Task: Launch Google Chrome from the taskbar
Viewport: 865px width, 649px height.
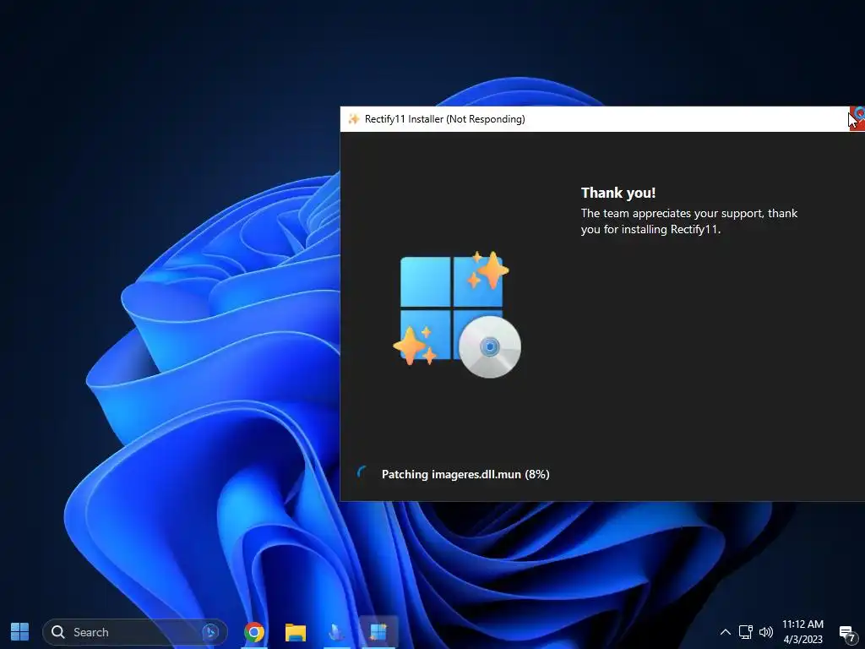Action: click(253, 632)
